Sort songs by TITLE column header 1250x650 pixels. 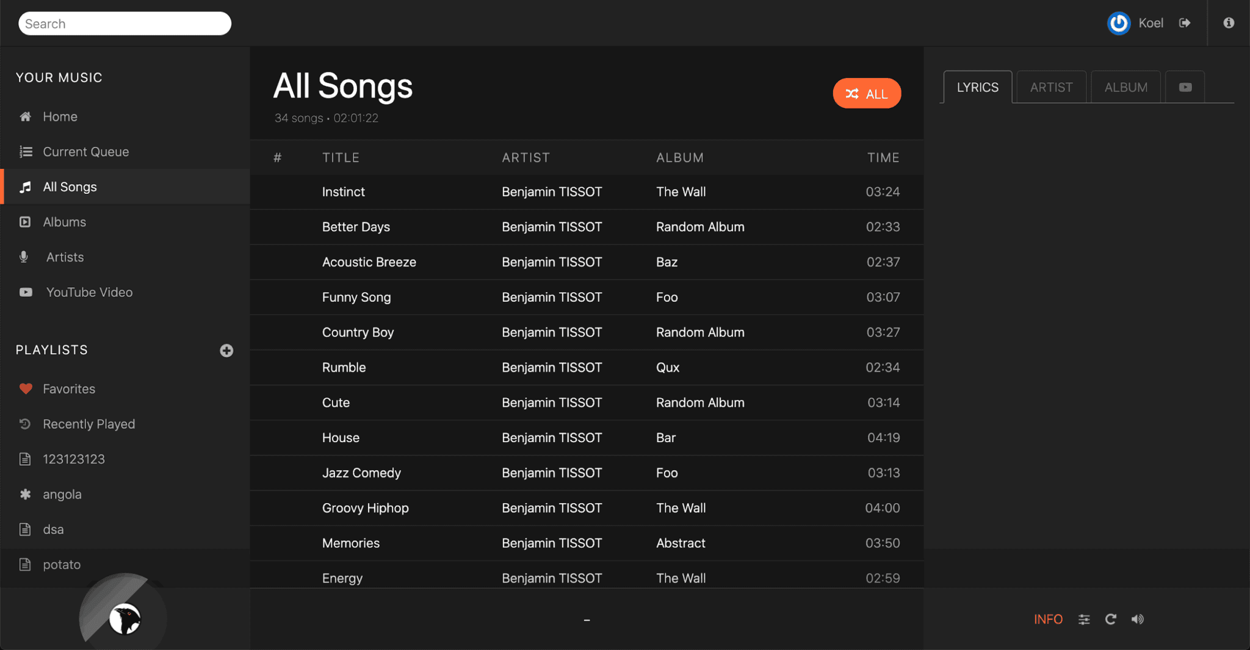341,158
